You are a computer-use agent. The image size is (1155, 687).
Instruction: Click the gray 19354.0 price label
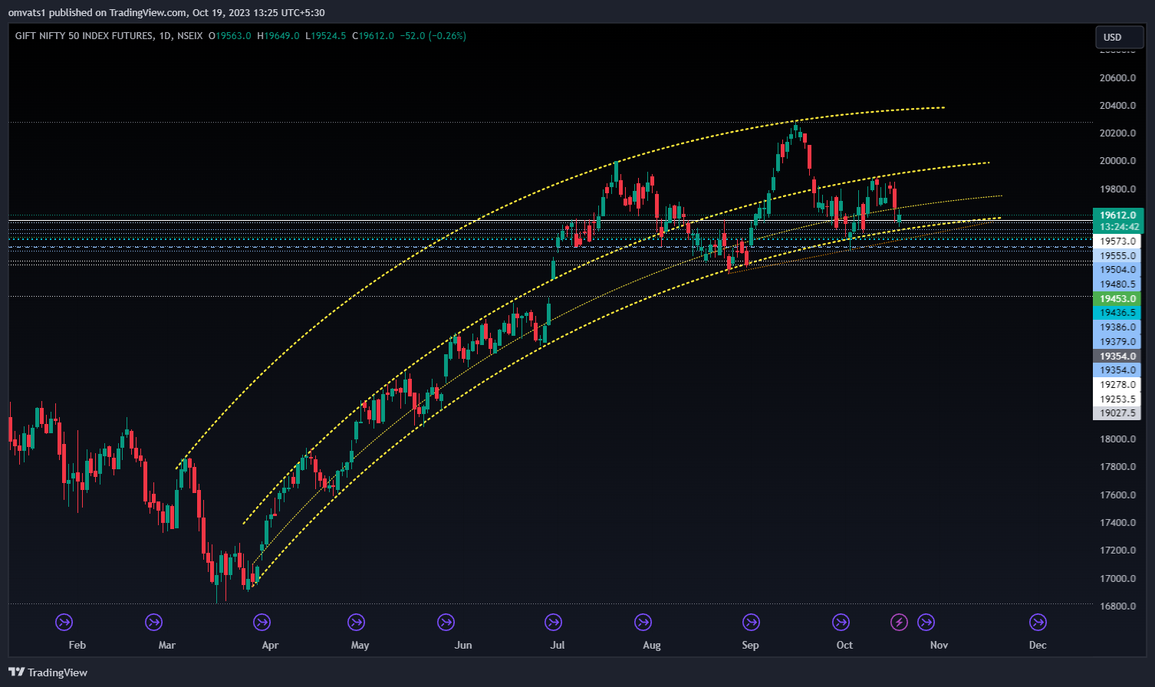(1117, 357)
